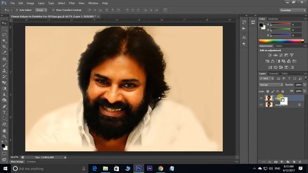Open the Opacity slider arrow
308x173 pixels.
tap(305, 85)
